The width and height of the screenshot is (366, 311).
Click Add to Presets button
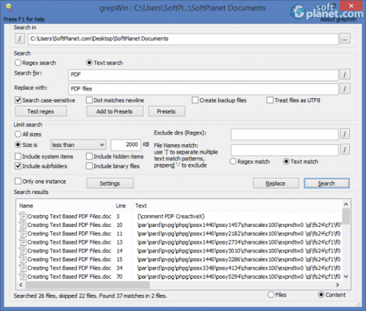114,111
